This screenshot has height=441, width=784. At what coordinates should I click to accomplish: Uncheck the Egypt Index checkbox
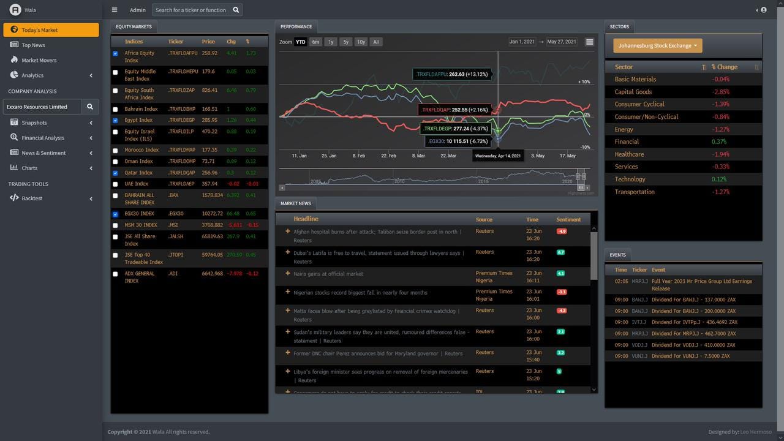(115, 121)
